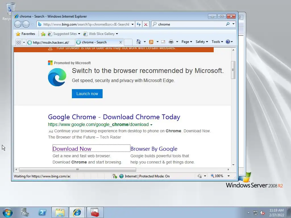Expand the Print options dropdown arrow

pyautogui.click(x=177, y=42)
